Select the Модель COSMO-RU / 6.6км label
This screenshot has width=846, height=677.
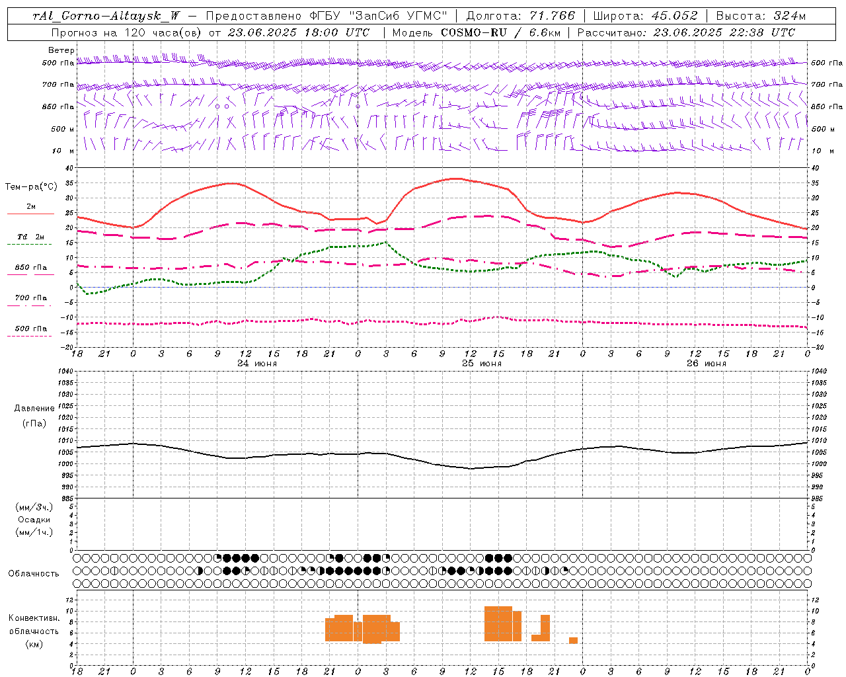coord(476,32)
